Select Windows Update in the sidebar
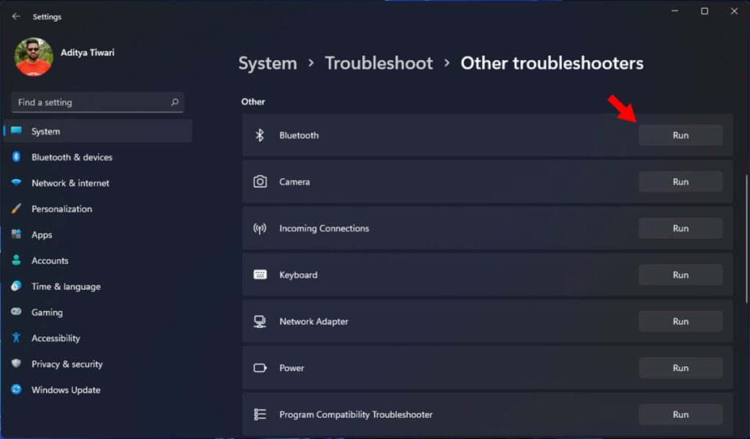750x439 pixels. [67, 389]
